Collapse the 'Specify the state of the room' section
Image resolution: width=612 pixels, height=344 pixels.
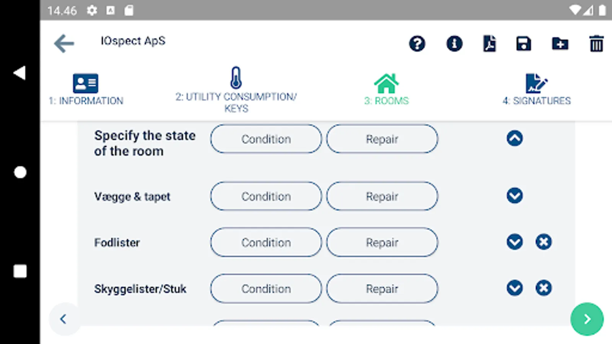514,138
